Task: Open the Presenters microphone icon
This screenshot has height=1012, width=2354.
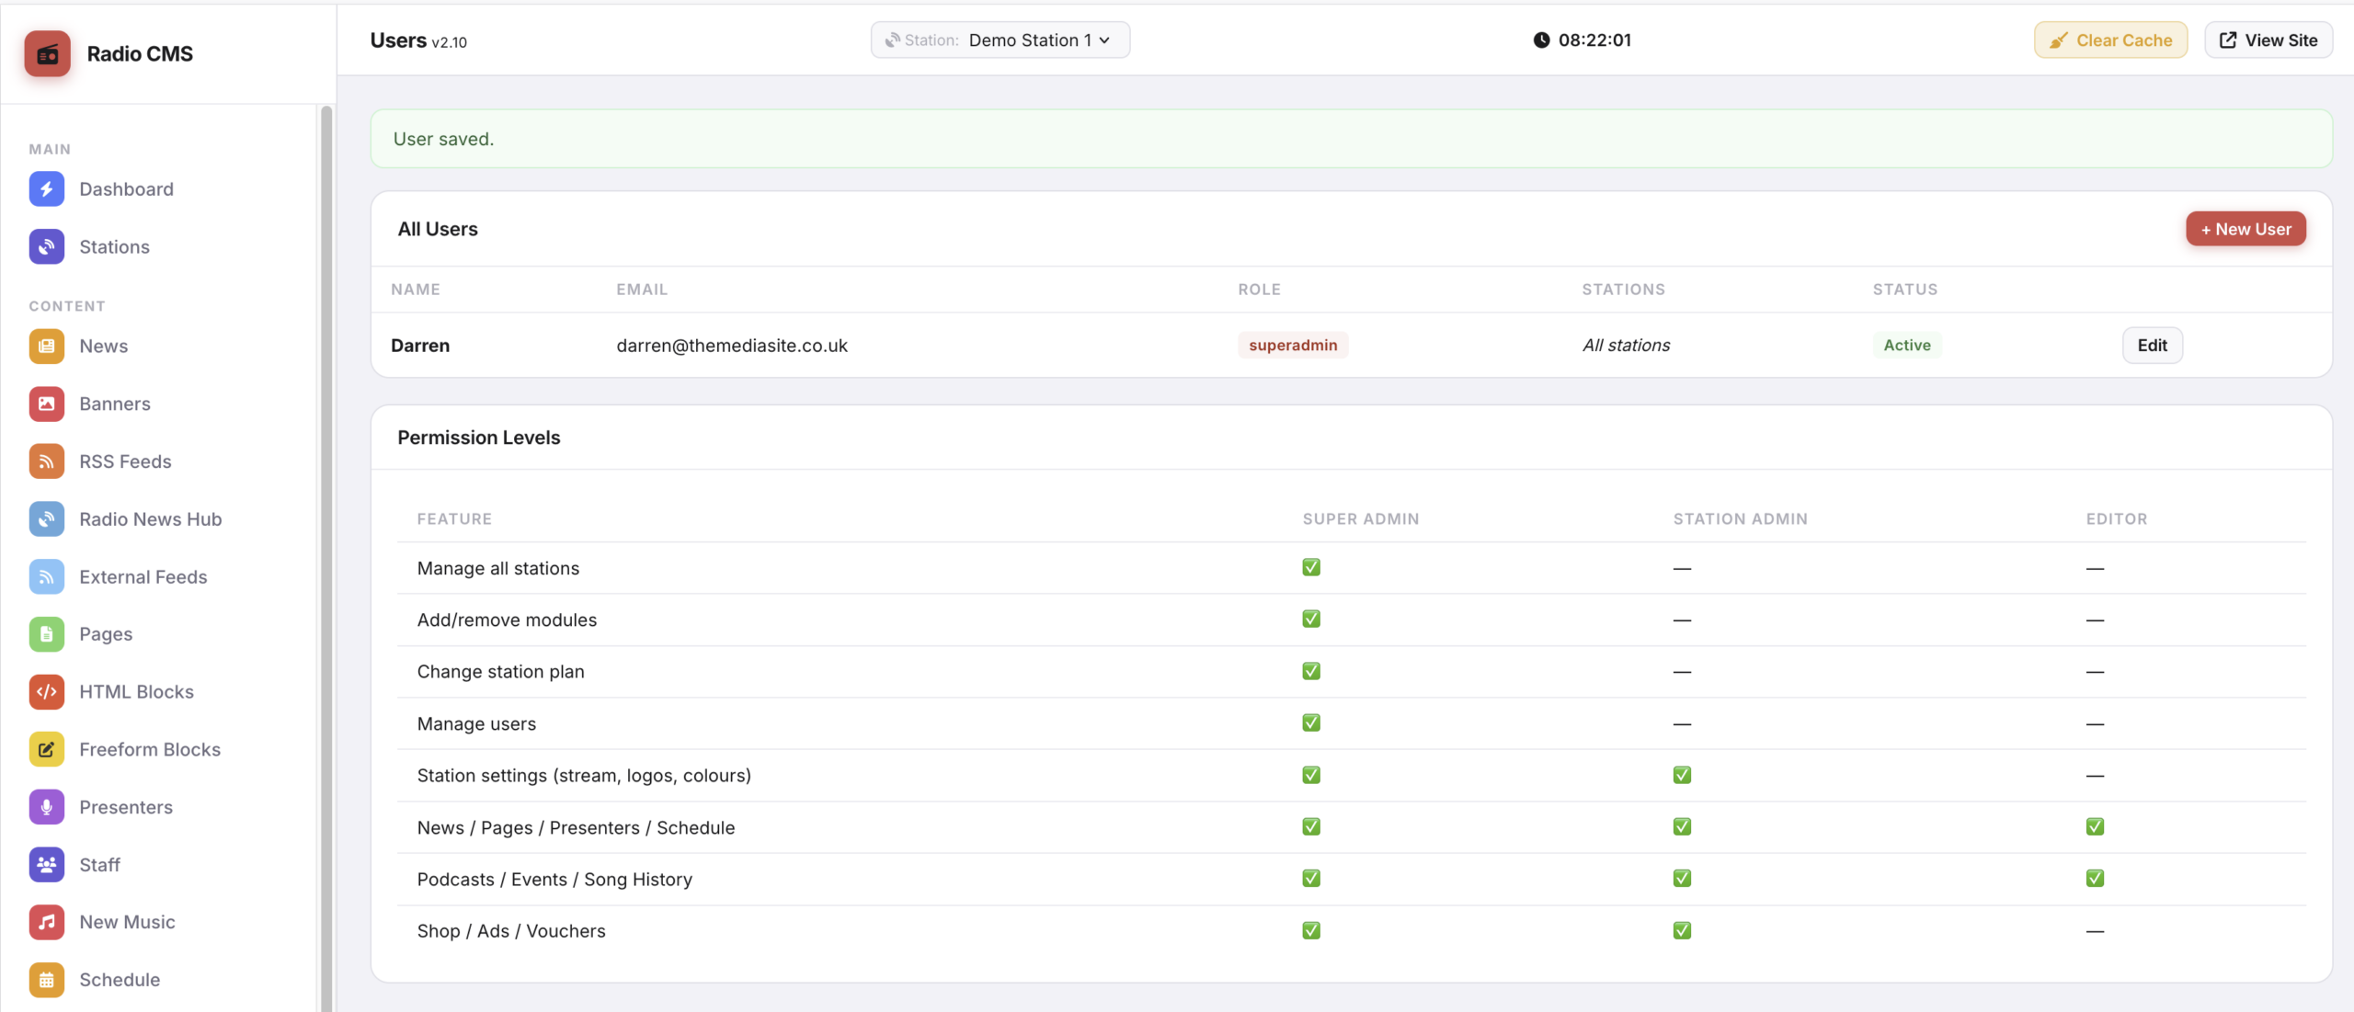Action: tap(47, 807)
